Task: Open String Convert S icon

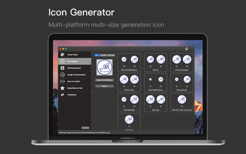Action: pyautogui.click(x=62, y=68)
